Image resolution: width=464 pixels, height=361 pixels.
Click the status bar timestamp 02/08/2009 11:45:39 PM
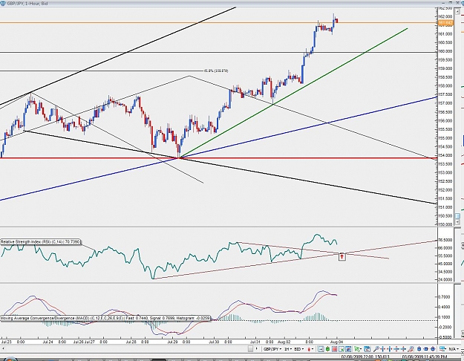(x=425, y=357)
